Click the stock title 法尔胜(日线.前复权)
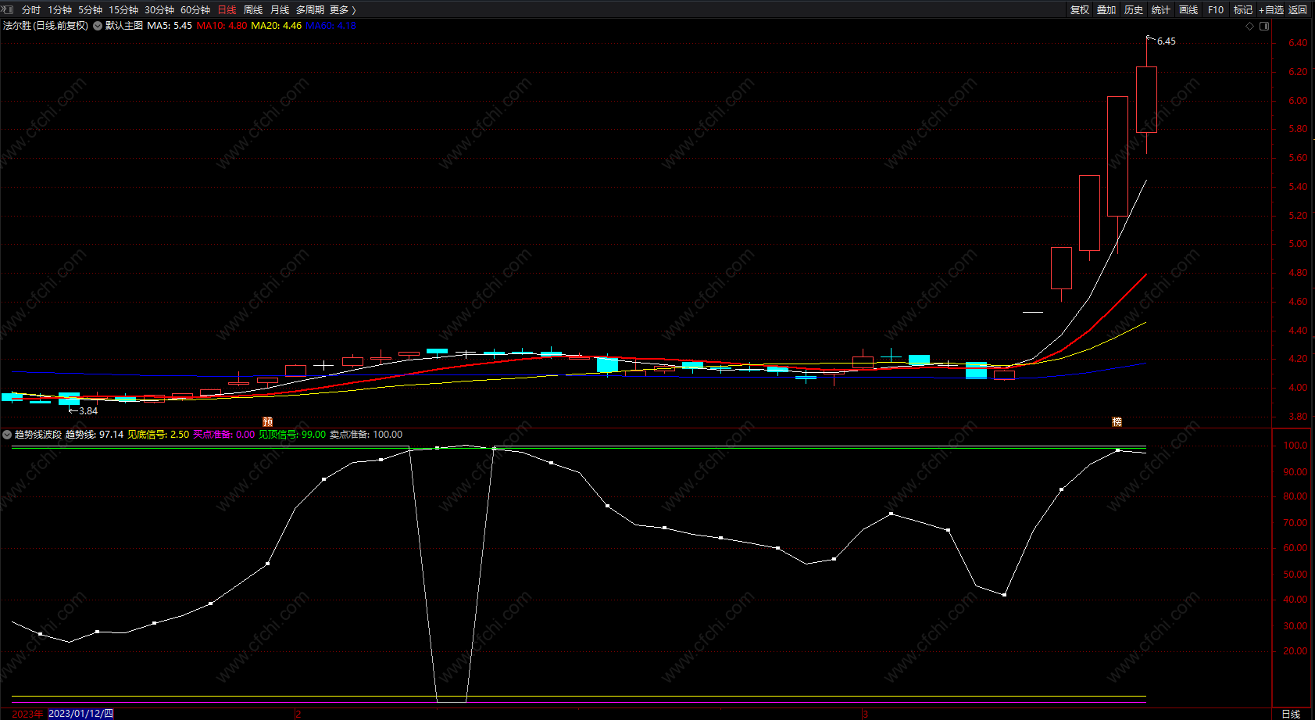 click(45, 26)
